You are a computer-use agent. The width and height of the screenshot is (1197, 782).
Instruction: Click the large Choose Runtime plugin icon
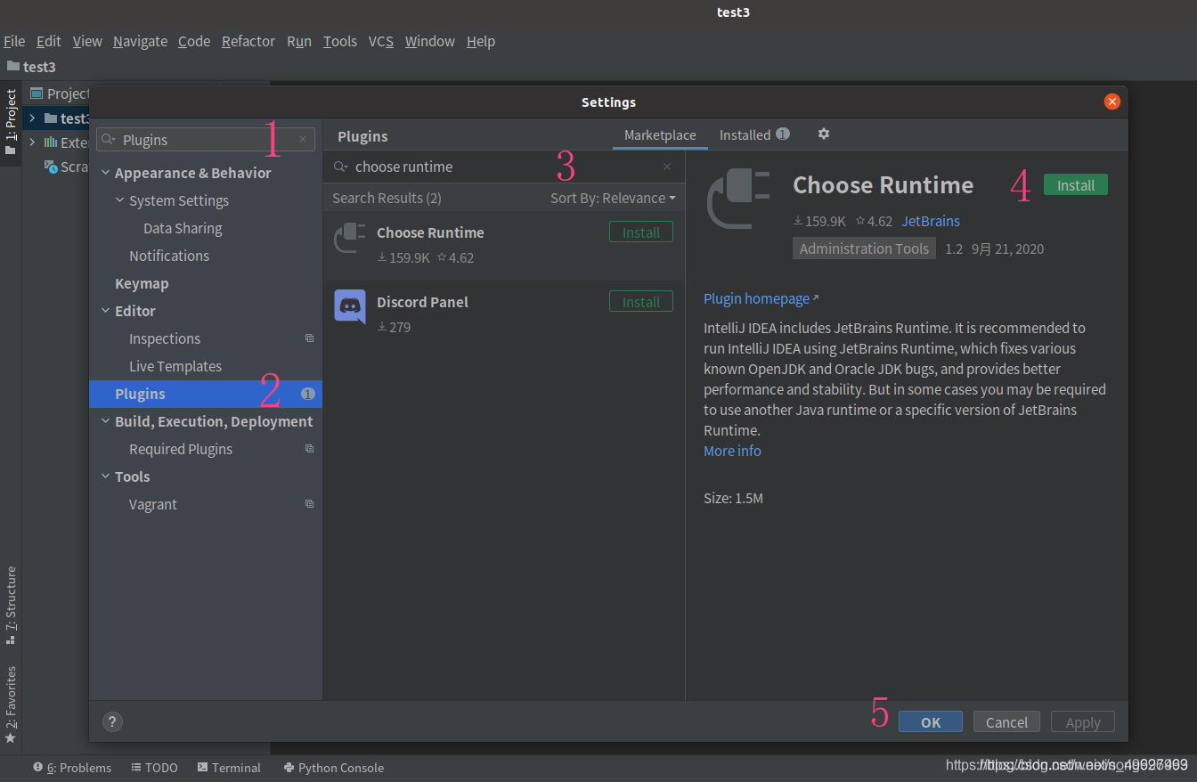coord(739,200)
